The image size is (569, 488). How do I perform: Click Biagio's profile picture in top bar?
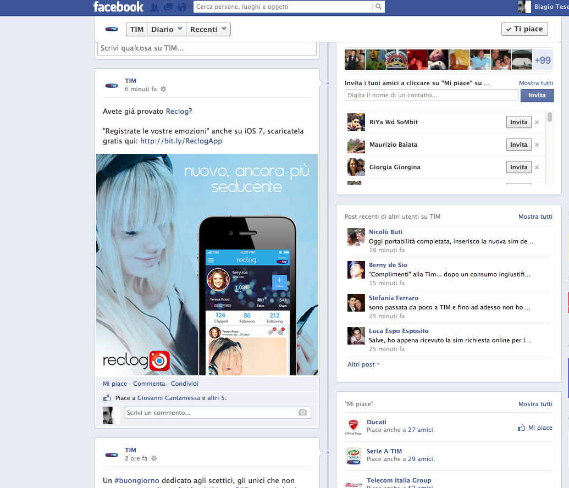pos(524,7)
